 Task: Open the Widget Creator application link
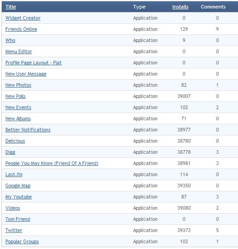[23, 18]
